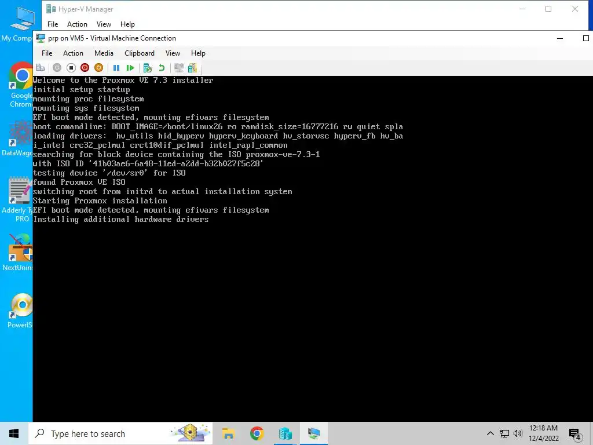
Task: Show hidden system tray icons
Action: 490,433
